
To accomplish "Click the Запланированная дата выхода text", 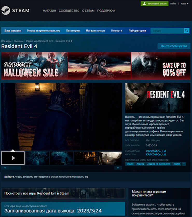I will coord(53,211).
